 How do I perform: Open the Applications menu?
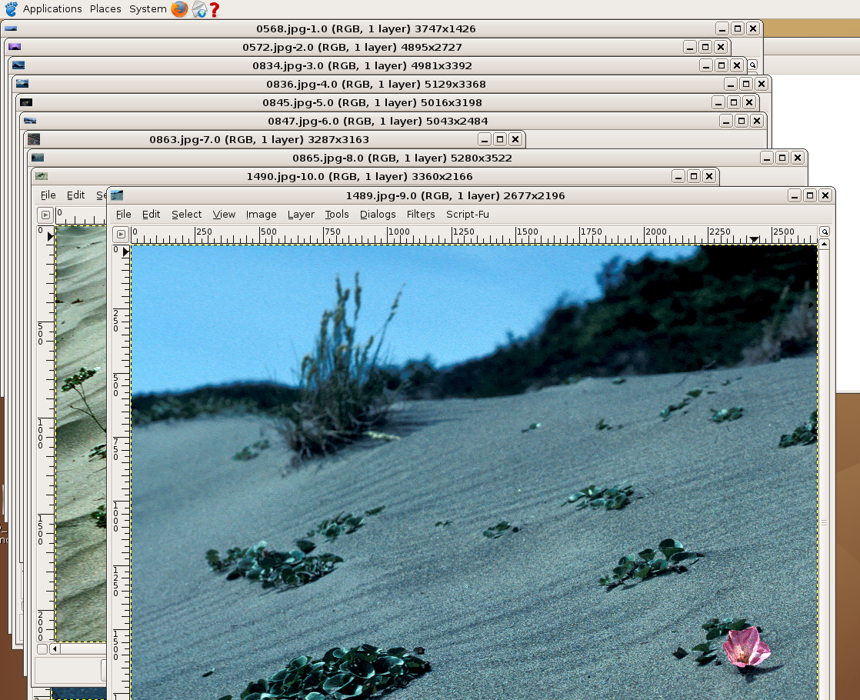point(52,8)
